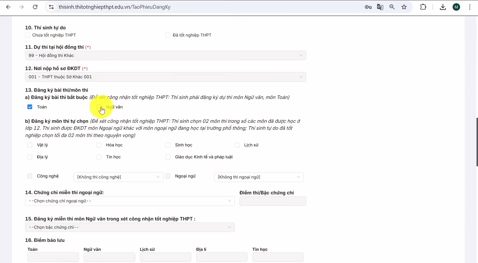Image resolution: width=478 pixels, height=263 pixels.
Task: Open the saved passwords key icon
Action: coord(368,7)
